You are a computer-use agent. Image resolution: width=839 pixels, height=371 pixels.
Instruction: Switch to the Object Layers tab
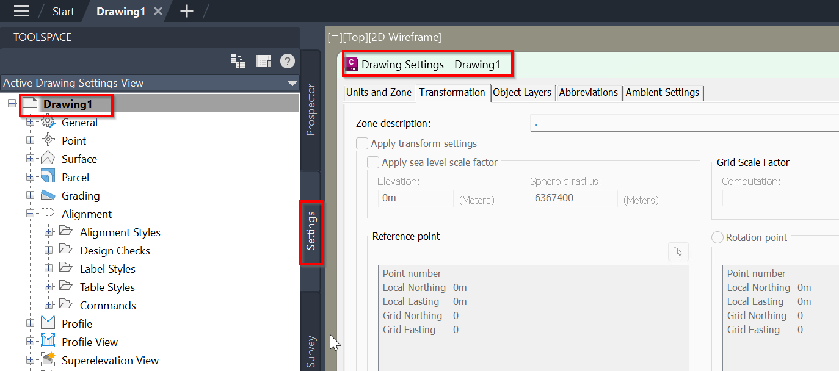click(x=523, y=92)
